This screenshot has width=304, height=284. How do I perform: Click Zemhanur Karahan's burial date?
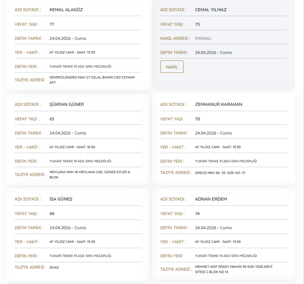click(213, 133)
